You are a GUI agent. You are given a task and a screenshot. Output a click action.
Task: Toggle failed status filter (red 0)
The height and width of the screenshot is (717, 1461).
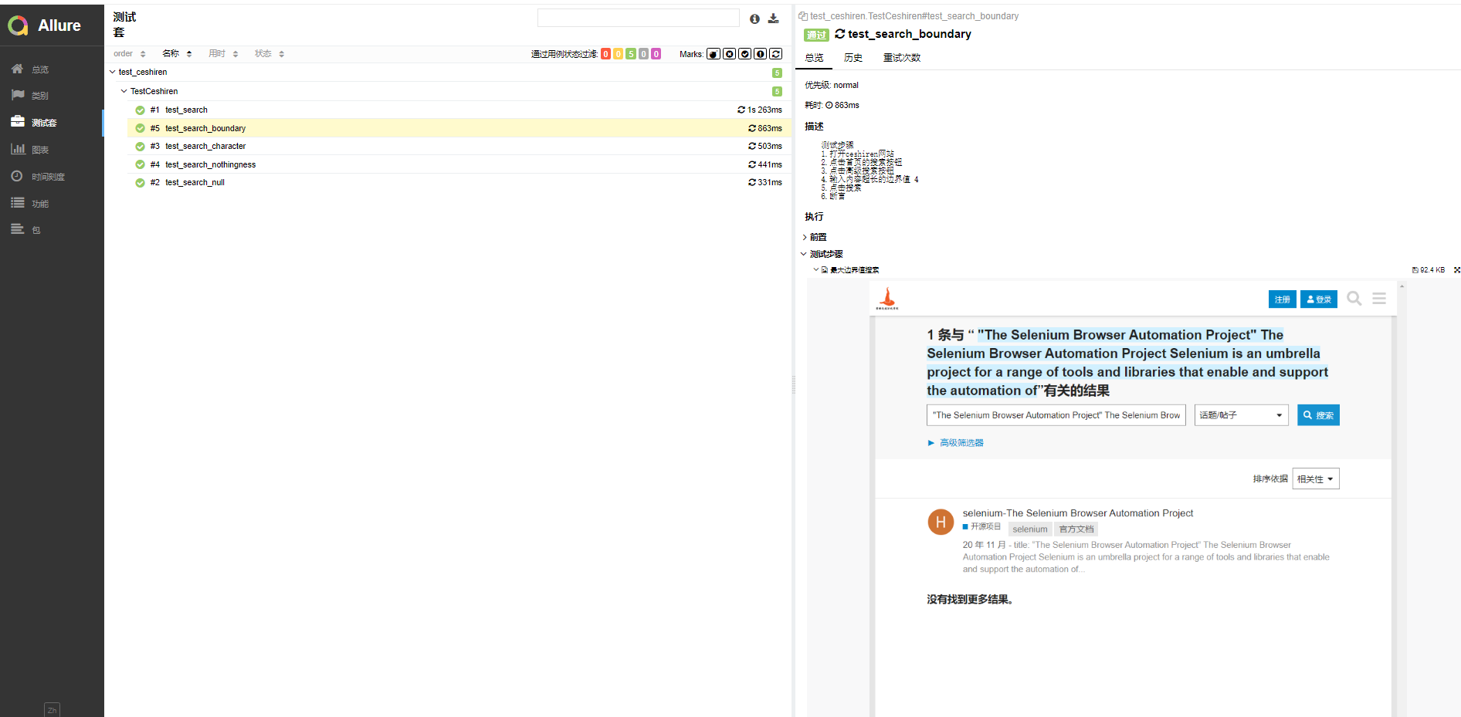[605, 54]
